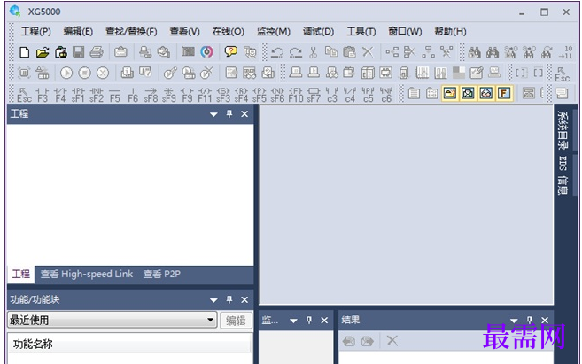Close the 结果 panel
The height and width of the screenshot is (364, 582).
pyautogui.click(x=545, y=321)
